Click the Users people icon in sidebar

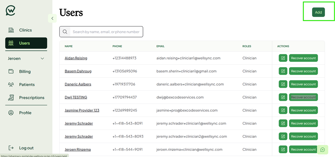coord(11,43)
